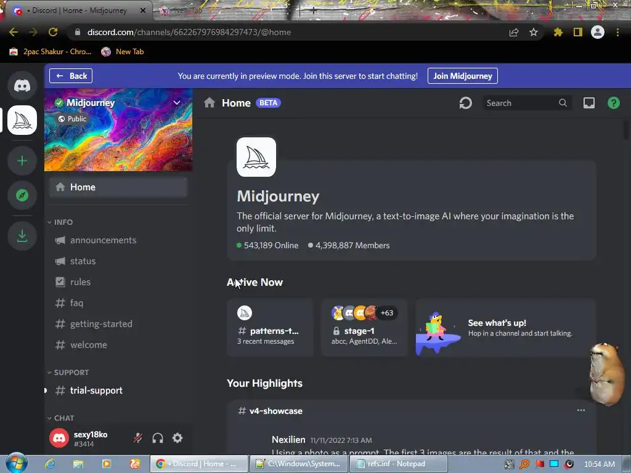Viewport: 631px width, 473px height.
Task: Open Explore Public Servers compass icon
Action: pos(22,195)
